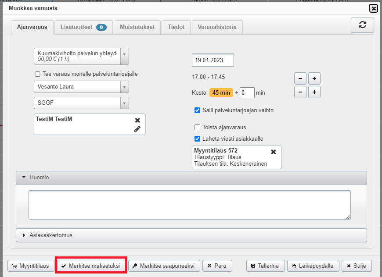382x277 pixels.
Task: Uncheck Salli palveluntarjoajan vaihto
Action: point(197,110)
